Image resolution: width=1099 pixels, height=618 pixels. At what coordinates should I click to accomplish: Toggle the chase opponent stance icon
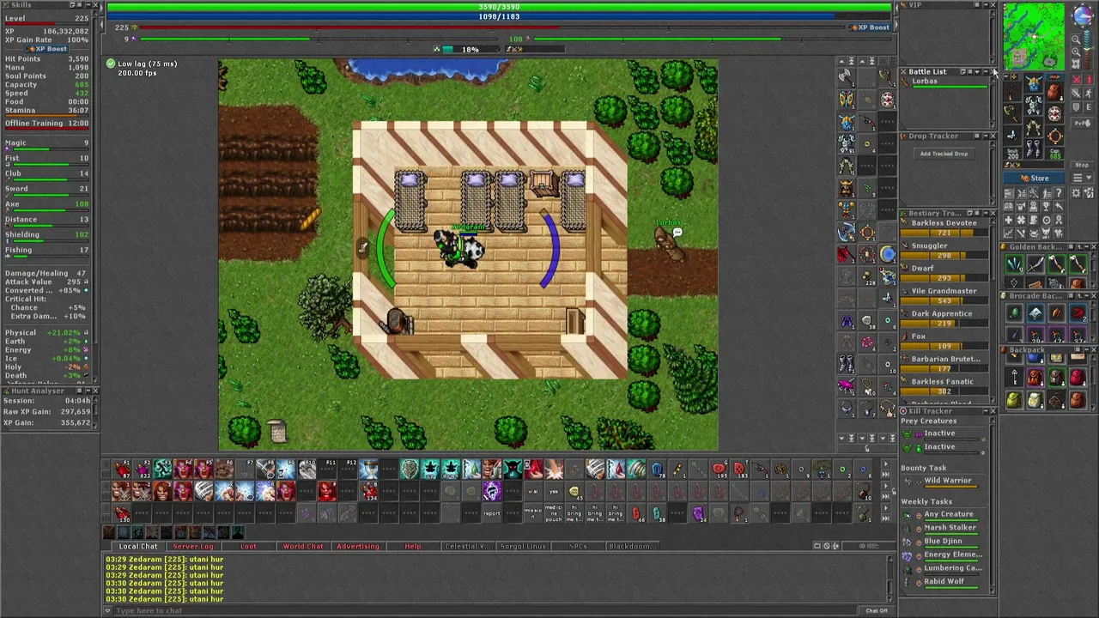(x=1089, y=93)
